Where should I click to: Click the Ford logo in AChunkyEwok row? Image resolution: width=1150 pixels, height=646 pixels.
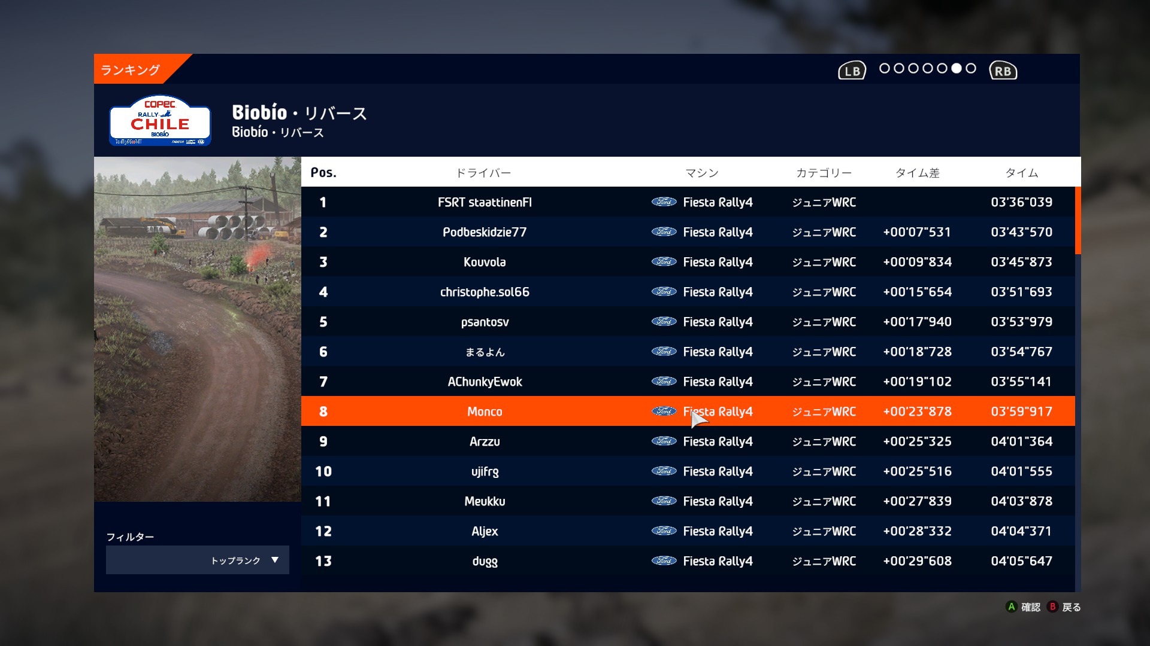click(x=664, y=382)
